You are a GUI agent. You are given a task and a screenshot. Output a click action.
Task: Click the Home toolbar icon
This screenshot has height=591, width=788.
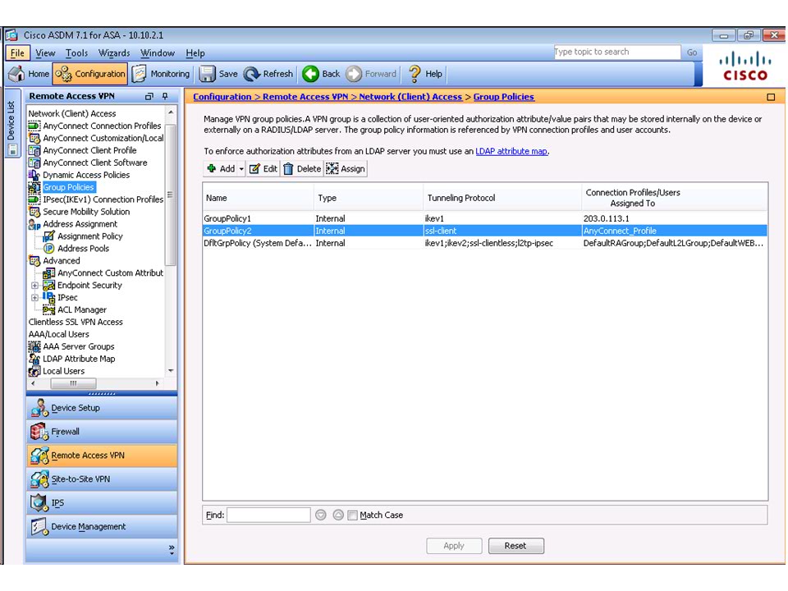tap(16, 74)
